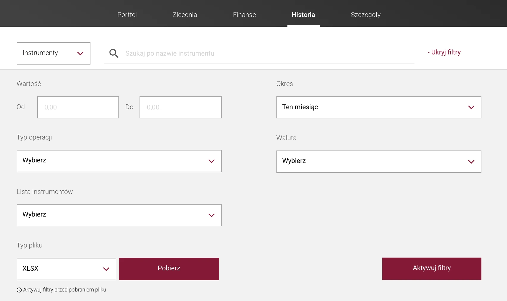Focus the Od minimum value field
This screenshot has height=301, width=507.
[x=78, y=107]
